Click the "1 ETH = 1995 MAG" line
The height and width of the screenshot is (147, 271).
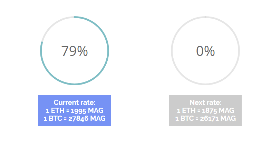(x=75, y=110)
